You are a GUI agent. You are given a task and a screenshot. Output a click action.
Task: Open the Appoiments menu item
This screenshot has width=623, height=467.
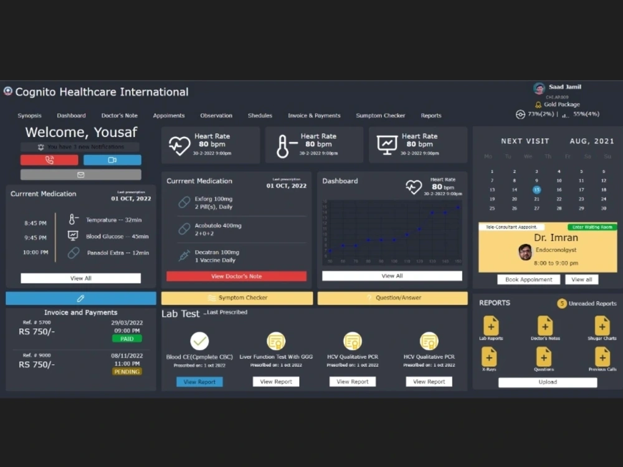169,116
